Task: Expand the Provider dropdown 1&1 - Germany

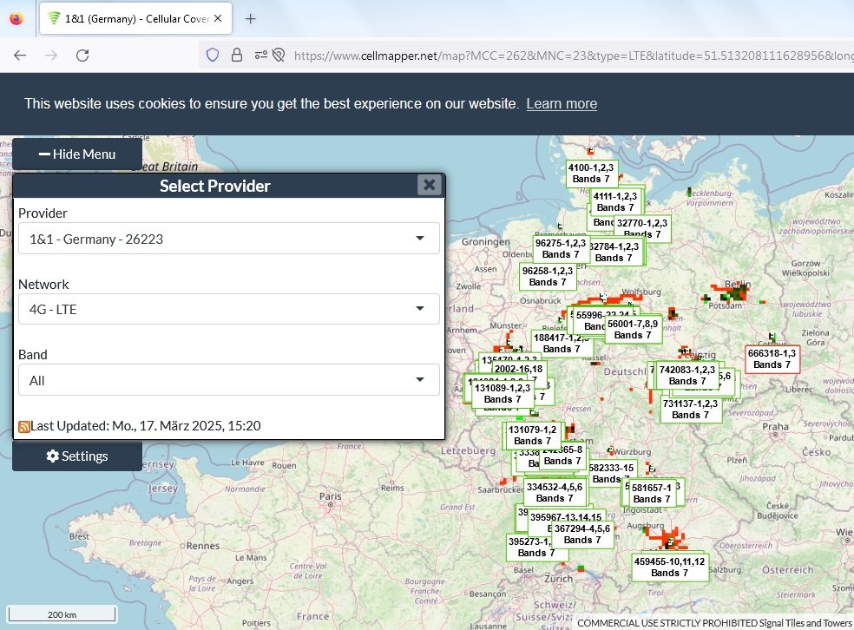Action: [229, 239]
